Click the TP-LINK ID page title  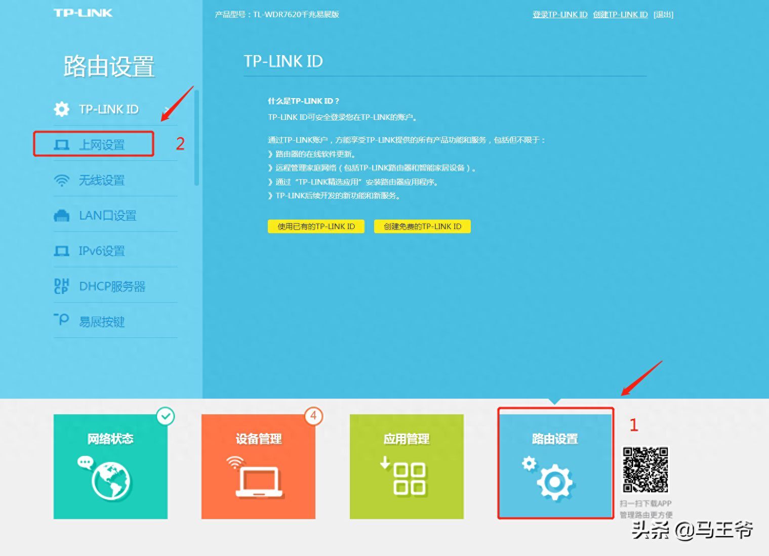(x=283, y=61)
